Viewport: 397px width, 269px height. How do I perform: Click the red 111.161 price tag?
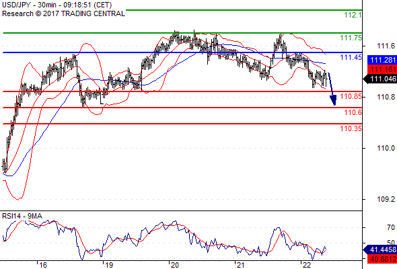click(x=382, y=69)
